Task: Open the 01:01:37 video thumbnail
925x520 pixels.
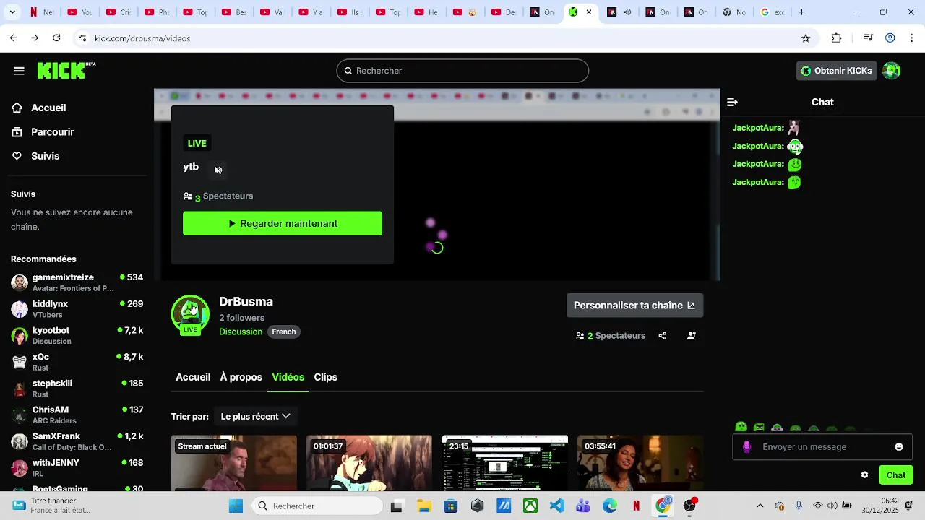Action: pyautogui.click(x=369, y=463)
